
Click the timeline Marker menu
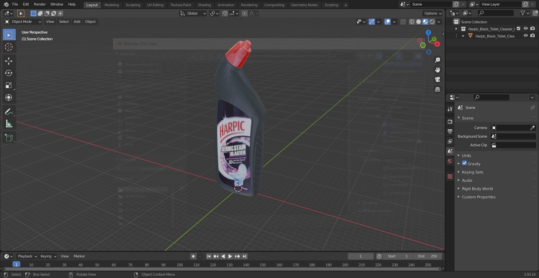coord(79,256)
